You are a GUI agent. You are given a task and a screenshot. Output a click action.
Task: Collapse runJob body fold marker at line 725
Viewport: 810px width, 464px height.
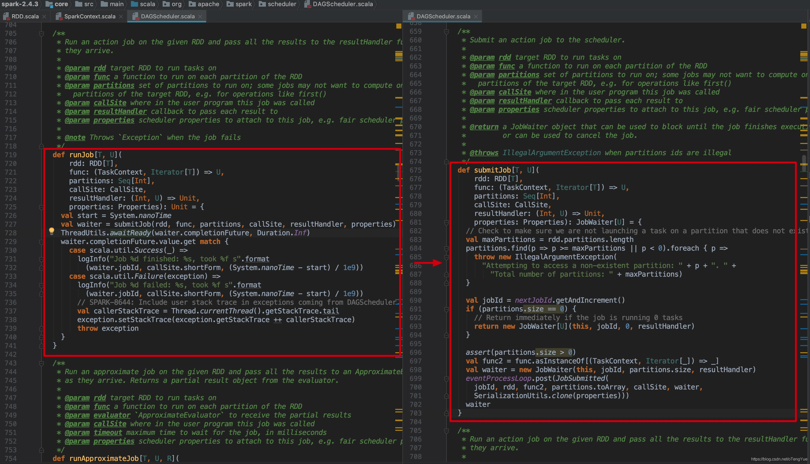[41, 207]
